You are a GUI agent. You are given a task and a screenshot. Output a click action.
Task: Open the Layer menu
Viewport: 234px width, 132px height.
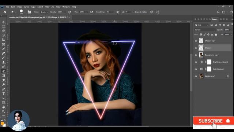pos(27,7)
